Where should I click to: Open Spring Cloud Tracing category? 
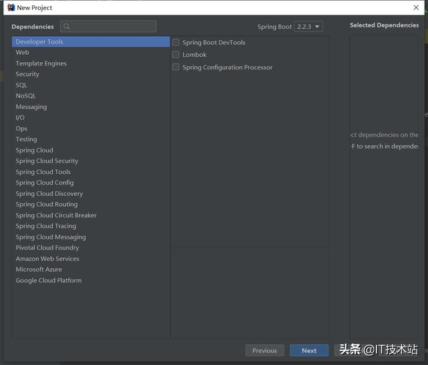(x=91, y=226)
